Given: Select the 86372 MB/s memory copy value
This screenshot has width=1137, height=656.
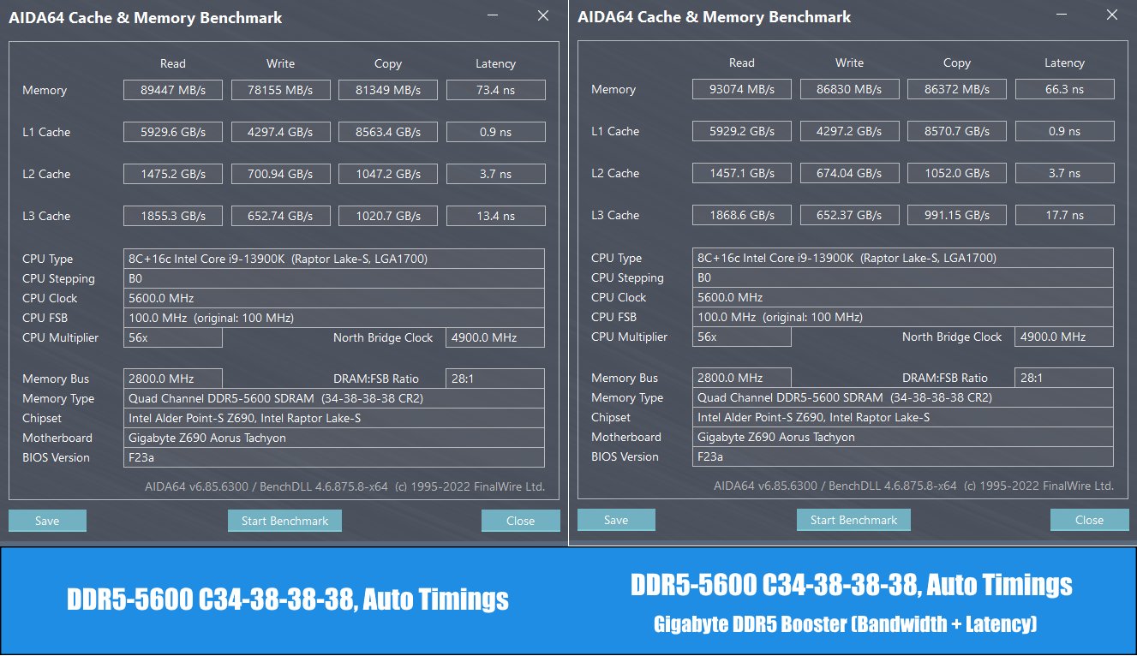Looking at the screenshot, I should [957, 89].
